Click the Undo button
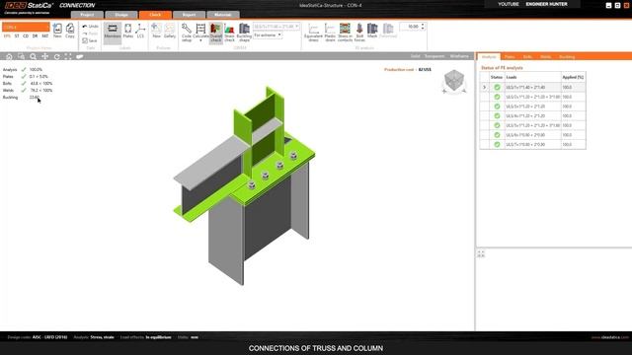Viewport: 632px width, 355px height. 90,27
